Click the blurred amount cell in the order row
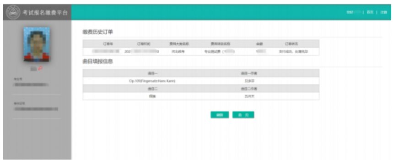This screenshot has height=168, width=393. [x=261, y=51]
